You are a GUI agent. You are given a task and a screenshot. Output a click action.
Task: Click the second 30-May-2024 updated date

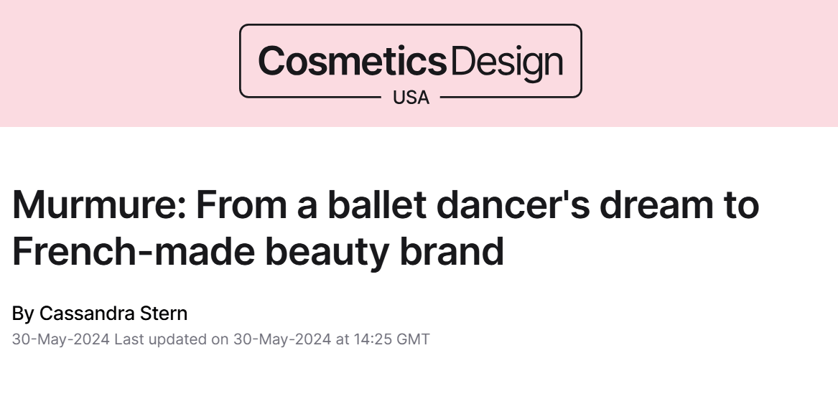tap(281, 339)
